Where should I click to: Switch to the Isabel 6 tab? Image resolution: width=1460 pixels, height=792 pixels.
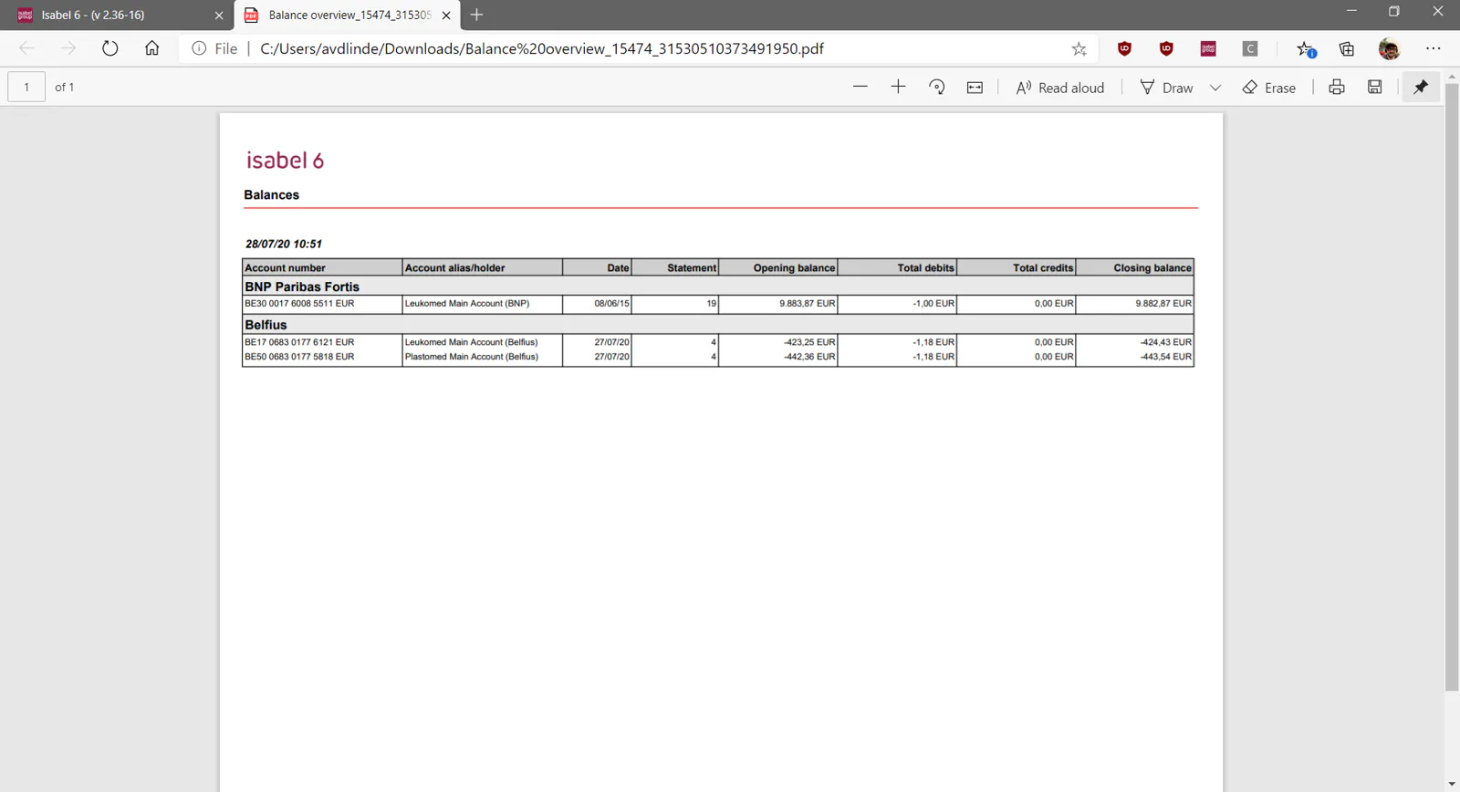117,16
